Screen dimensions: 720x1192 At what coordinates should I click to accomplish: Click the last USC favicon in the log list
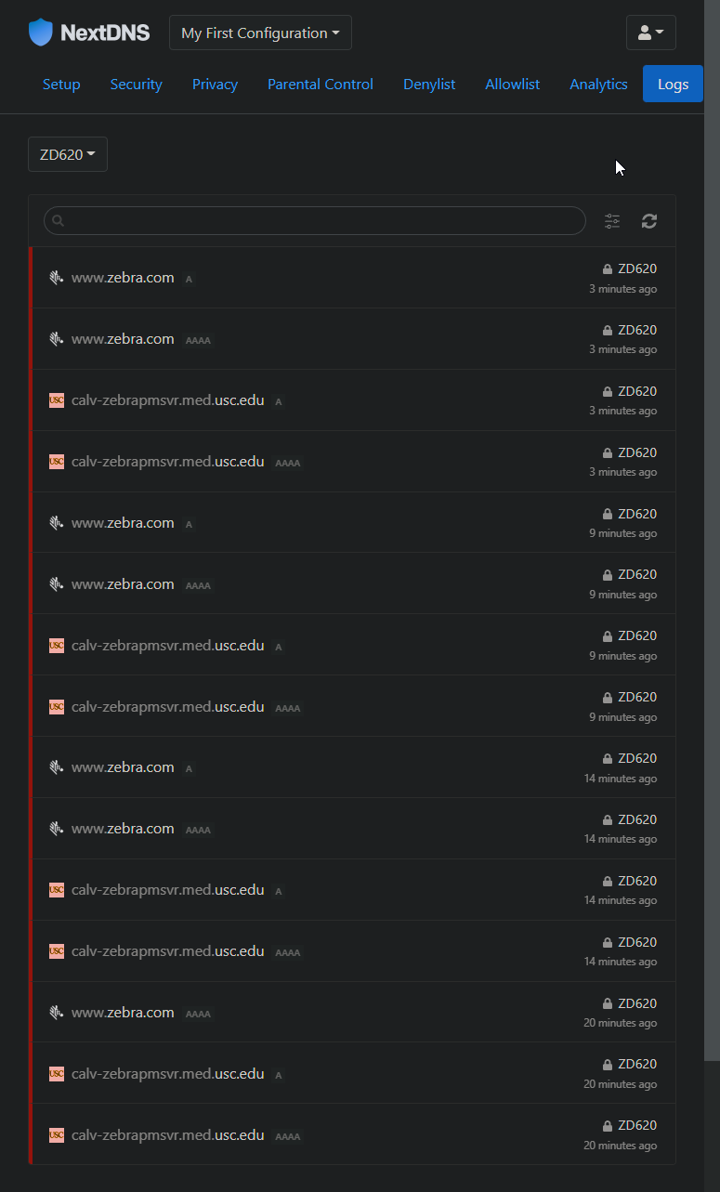pyautogui.click(x=57, y=1135)
